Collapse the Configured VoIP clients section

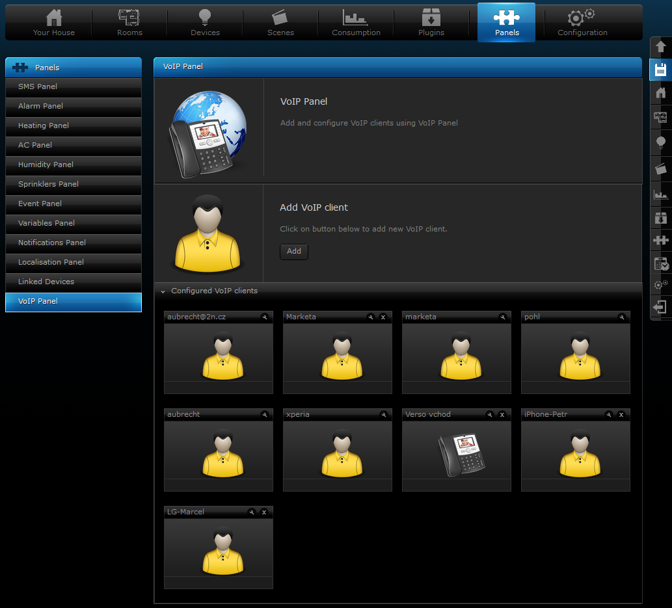click(x=163, y=291)
